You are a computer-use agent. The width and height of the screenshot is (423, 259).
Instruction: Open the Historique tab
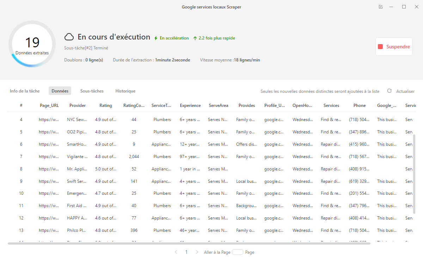coord(125,91)
